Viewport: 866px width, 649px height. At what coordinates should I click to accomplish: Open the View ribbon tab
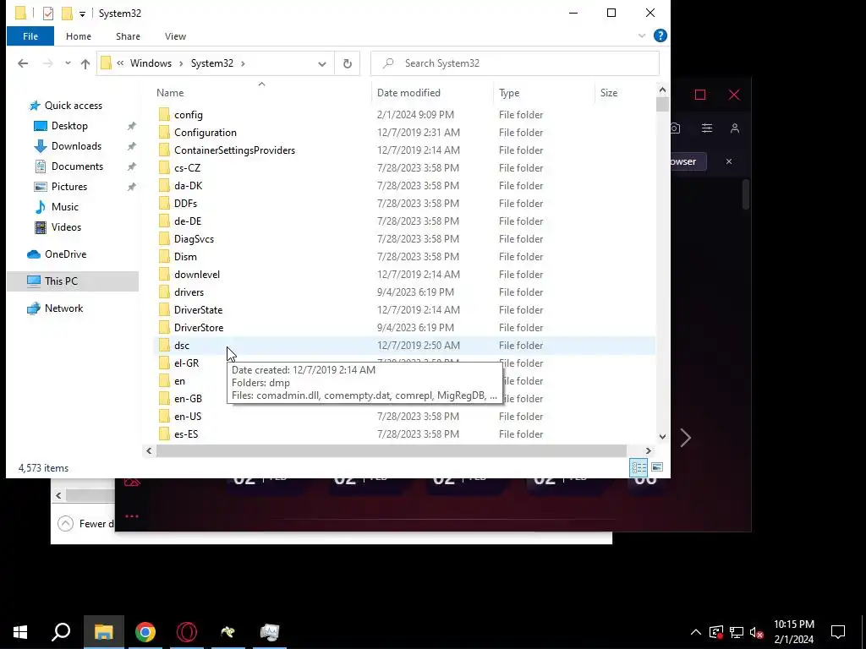point(175,36)
